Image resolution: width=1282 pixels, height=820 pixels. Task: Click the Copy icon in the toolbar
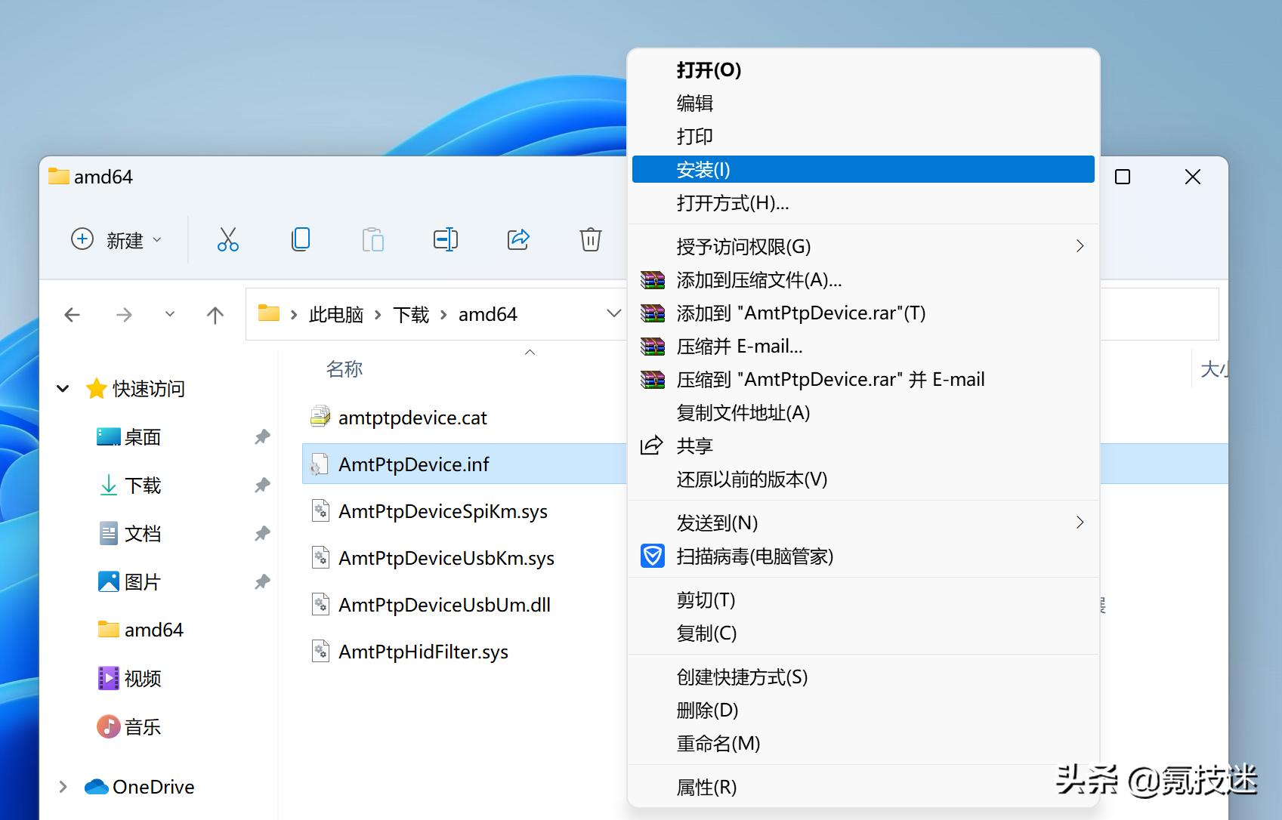(x=300, y=239)
